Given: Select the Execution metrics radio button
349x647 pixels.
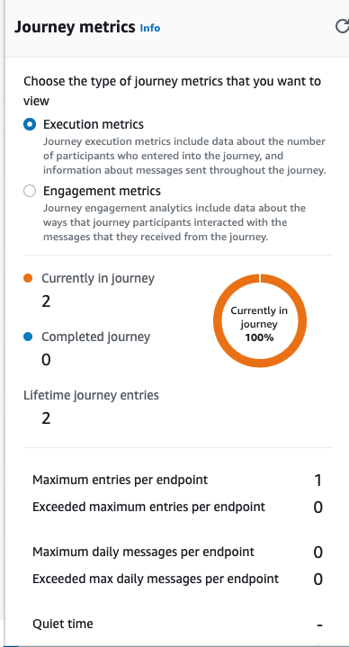Looking at the screenshot, I should (x=30, y=124).
